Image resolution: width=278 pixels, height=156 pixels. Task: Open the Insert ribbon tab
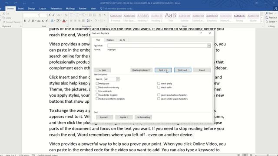point(21,9)
